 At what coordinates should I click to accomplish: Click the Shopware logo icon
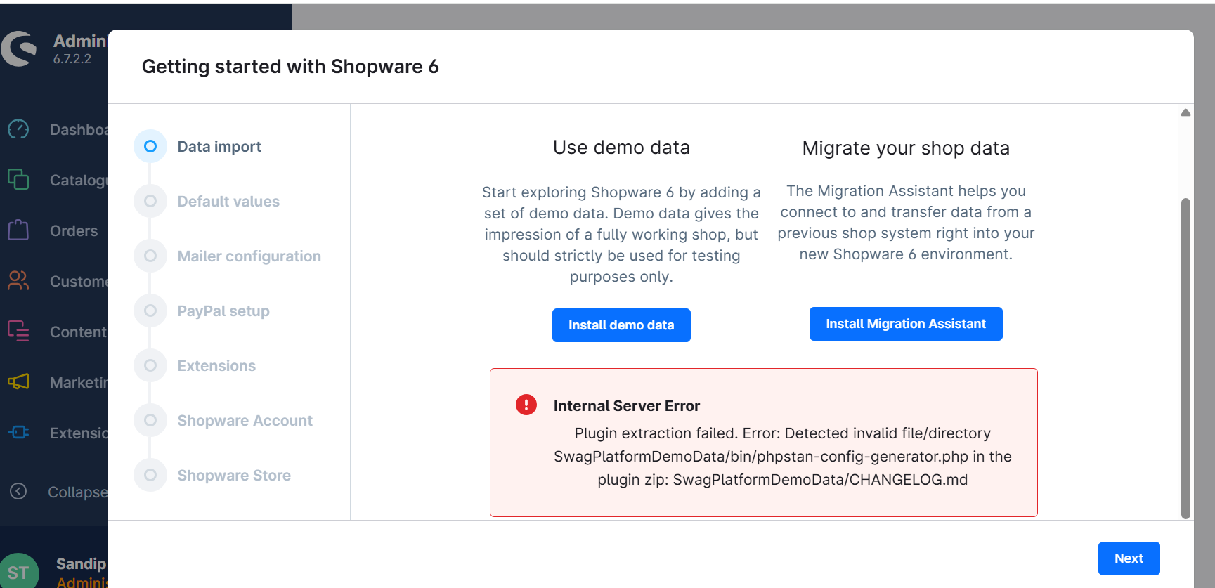(x=20, y=48)
